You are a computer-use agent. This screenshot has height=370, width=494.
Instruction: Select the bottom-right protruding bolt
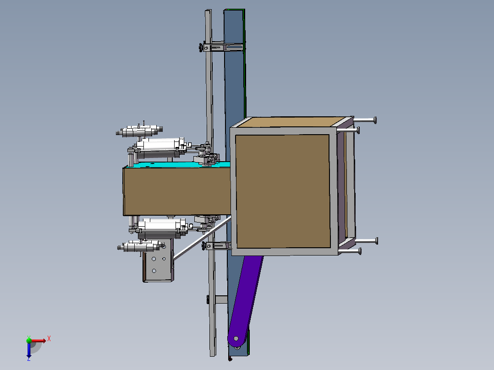[x=350, y=251]
